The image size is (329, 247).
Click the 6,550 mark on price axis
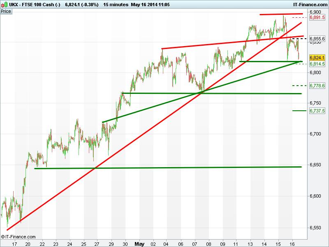pyautogui.click(x=315, y=228)
